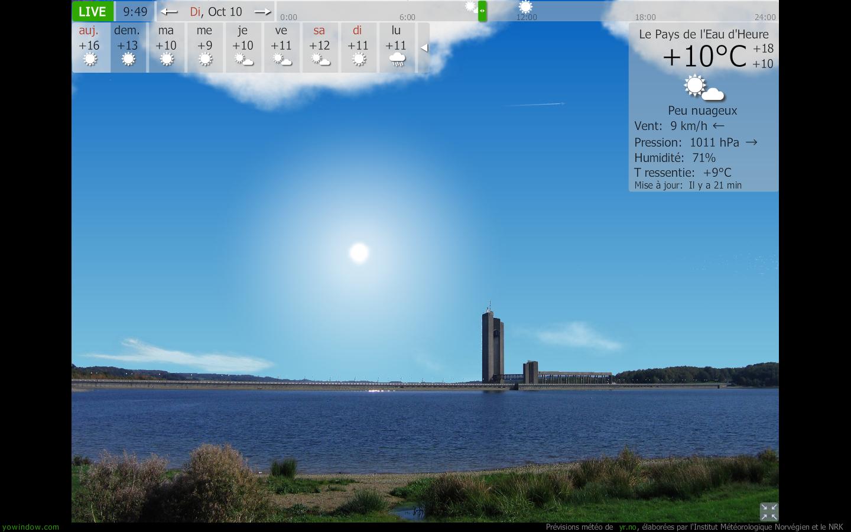Viewport: 851px width, 532px height.
Task: Go to next day with right arrow
Action: pyautogui.click(x=262, y=11)
